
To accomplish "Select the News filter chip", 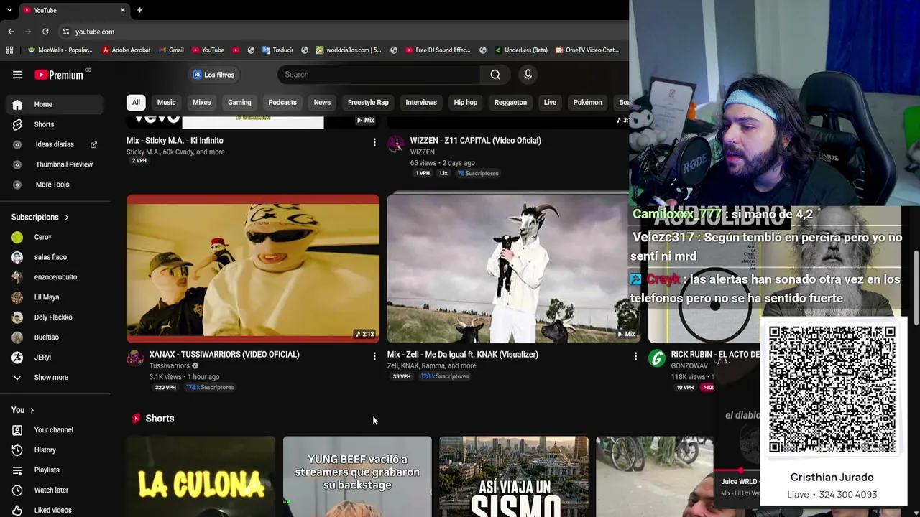I will 322,102.
